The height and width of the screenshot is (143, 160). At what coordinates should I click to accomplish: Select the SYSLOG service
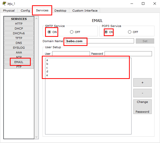[x=19, y=48]
